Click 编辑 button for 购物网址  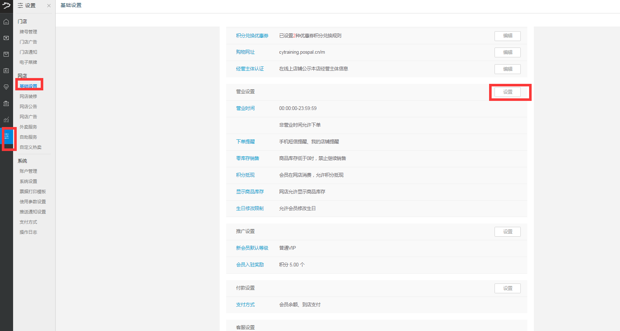(x=507, y=53)
